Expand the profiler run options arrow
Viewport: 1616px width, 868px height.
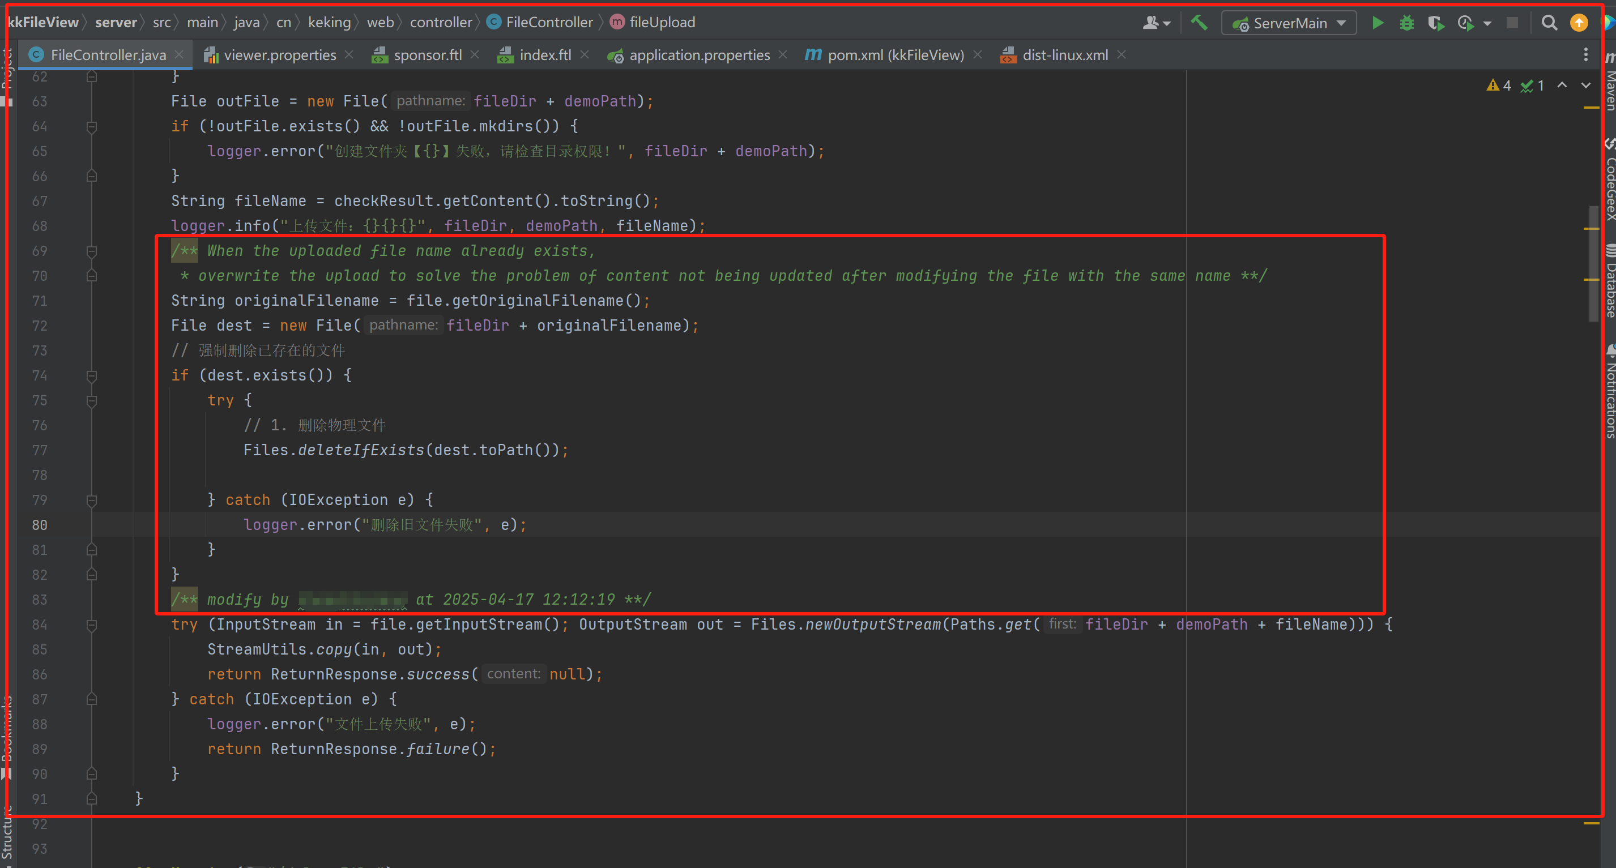point(1487,23)
